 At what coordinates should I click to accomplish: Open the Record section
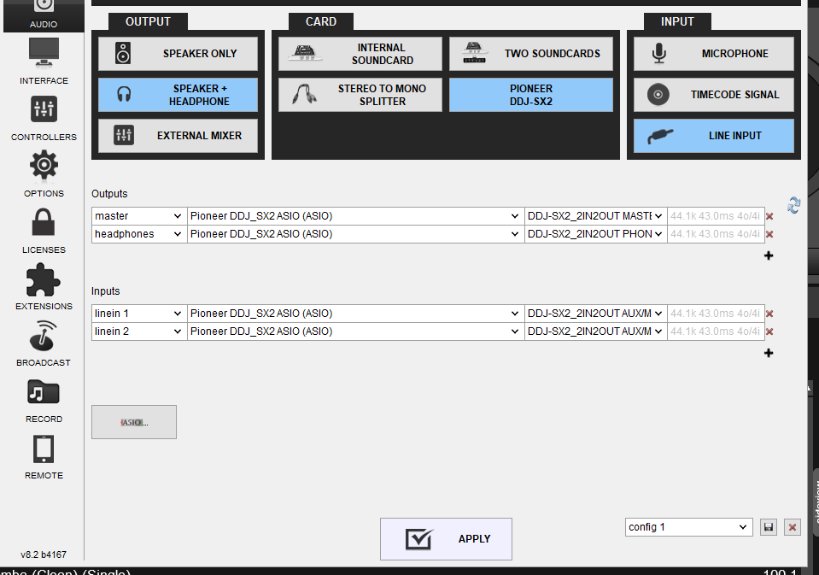44,401
